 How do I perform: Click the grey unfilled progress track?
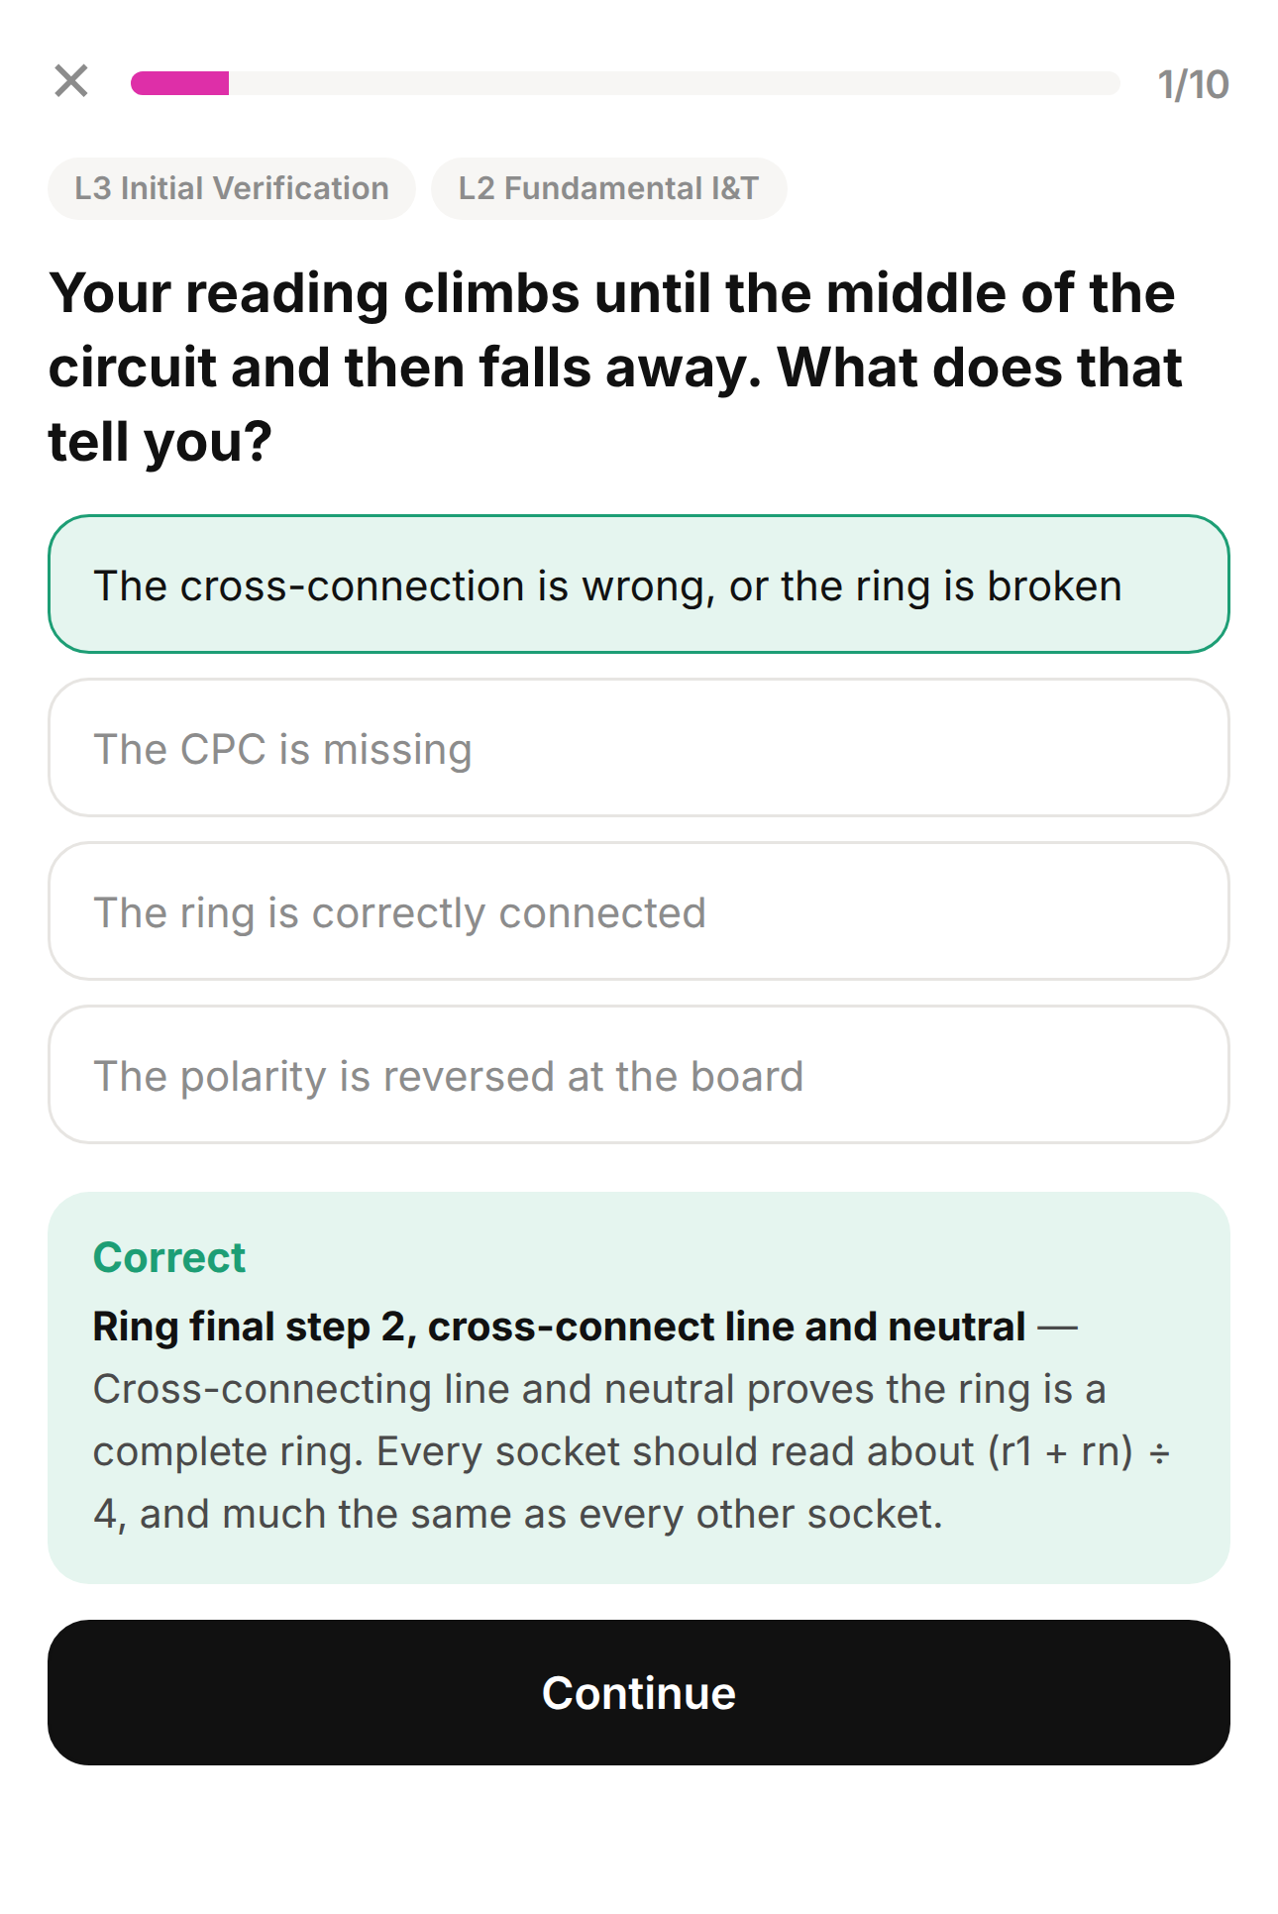[674, 83]
